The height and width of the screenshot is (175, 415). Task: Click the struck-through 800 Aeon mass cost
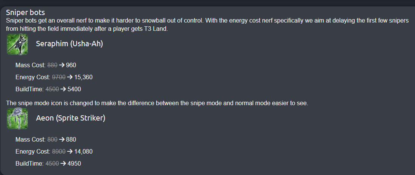[x=52, y=139]
